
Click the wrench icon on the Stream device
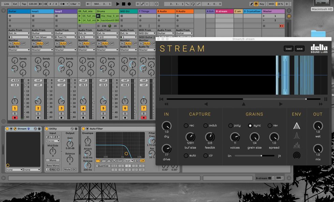(x=15, y=129)
